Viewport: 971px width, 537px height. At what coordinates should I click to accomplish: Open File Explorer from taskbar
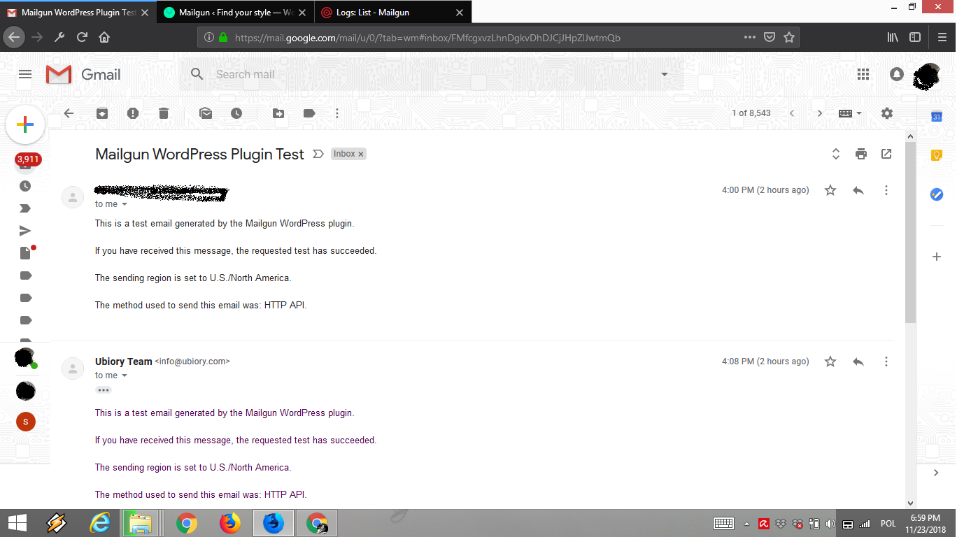[141, 523]
